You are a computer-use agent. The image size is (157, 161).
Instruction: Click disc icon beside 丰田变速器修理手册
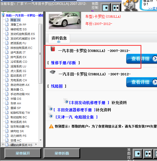(x=50, y=108)
